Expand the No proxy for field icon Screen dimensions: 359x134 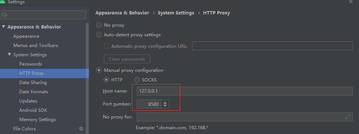pos(347,117)
